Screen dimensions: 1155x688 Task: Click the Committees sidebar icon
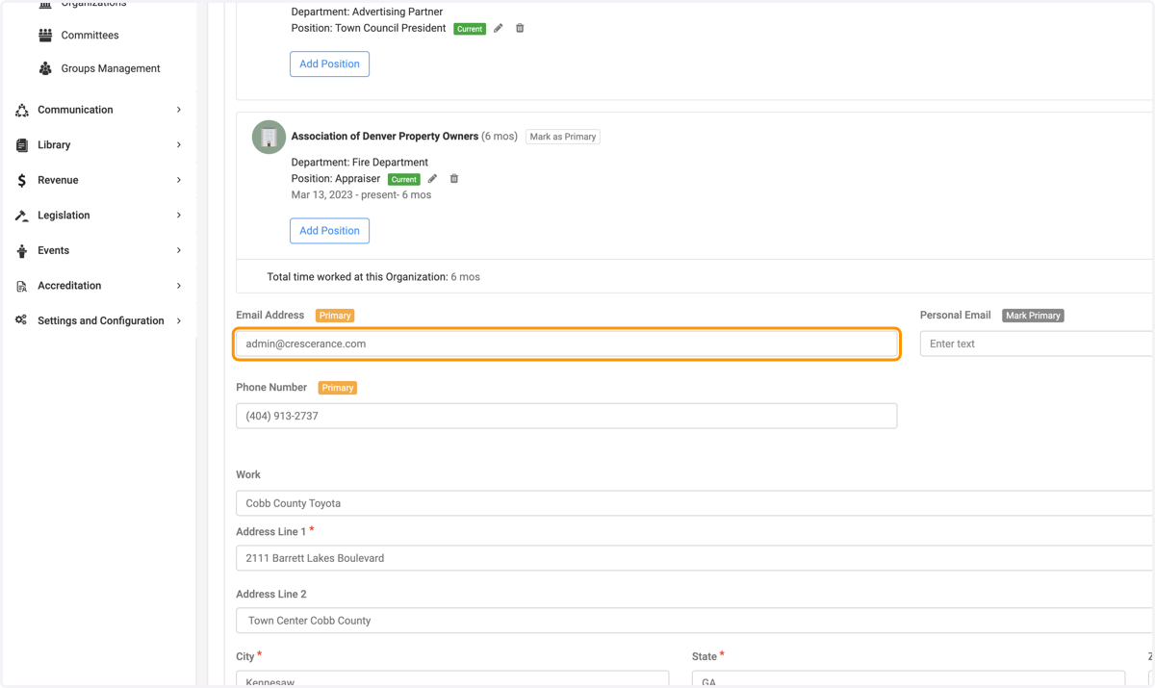click(45, 36)
